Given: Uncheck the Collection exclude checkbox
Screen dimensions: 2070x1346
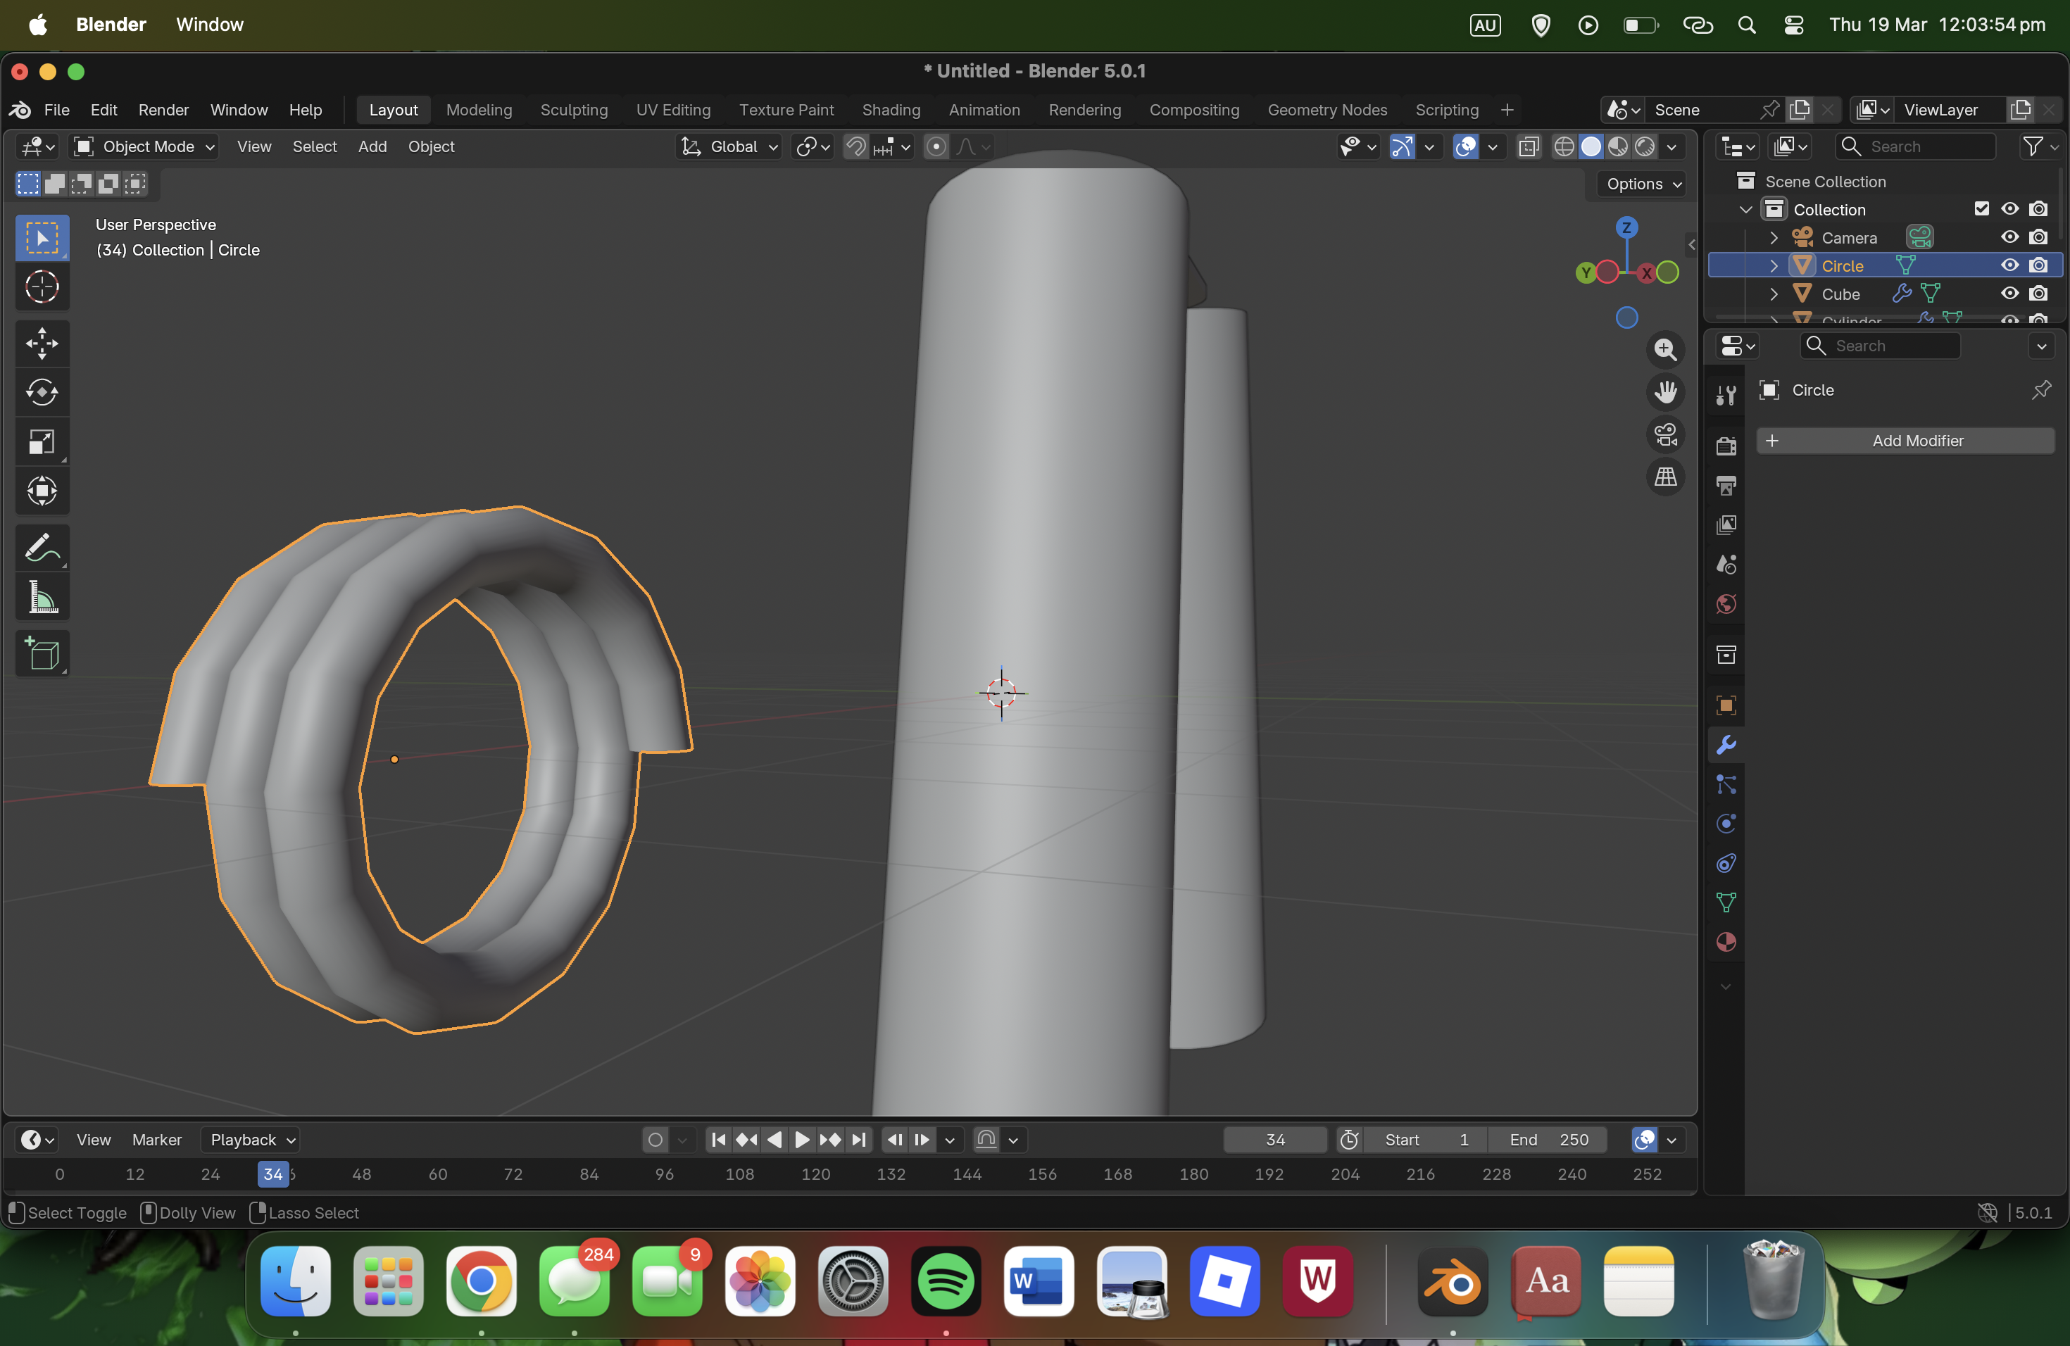Looking at the screenshot, I should tap(1981, 208).
